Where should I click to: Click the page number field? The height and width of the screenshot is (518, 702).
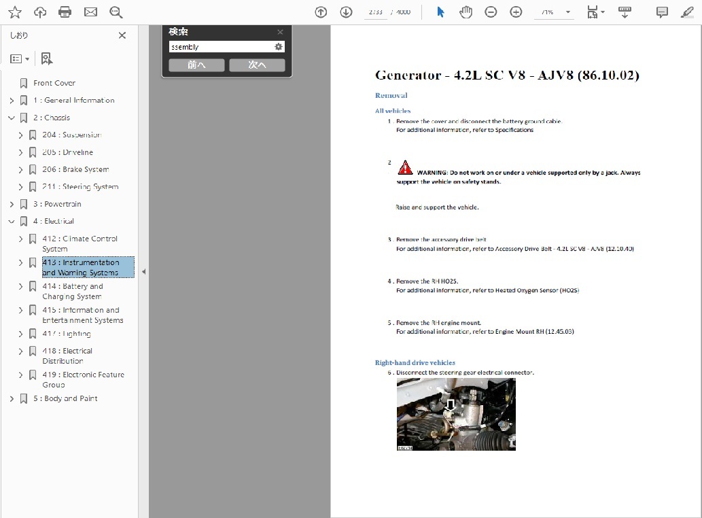[x=375, y=12]
